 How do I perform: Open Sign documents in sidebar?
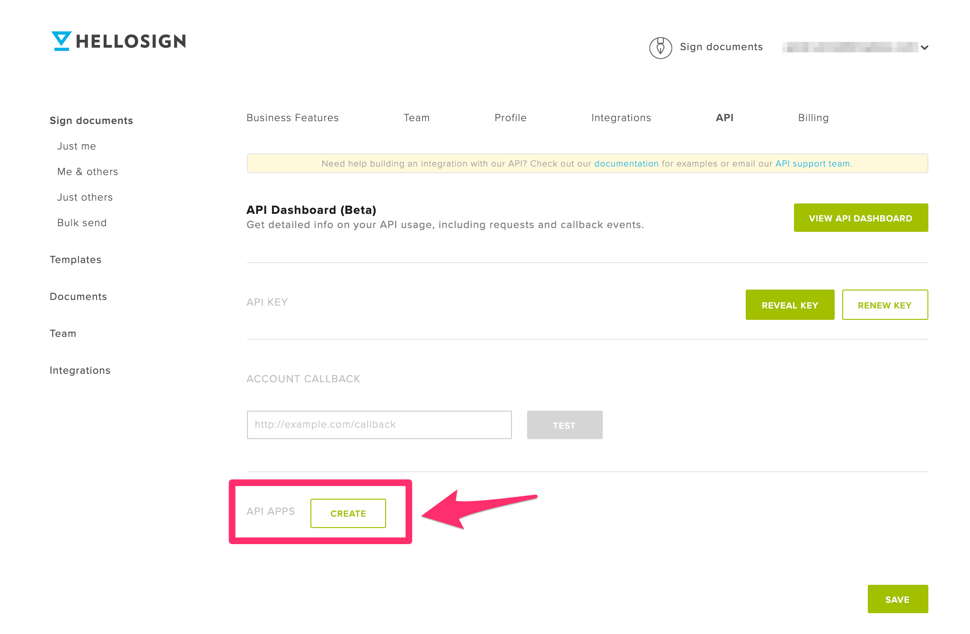pos(91,121)
